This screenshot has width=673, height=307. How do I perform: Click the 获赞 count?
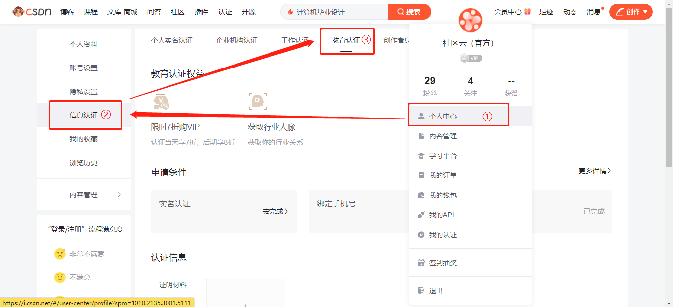point(511,86)
